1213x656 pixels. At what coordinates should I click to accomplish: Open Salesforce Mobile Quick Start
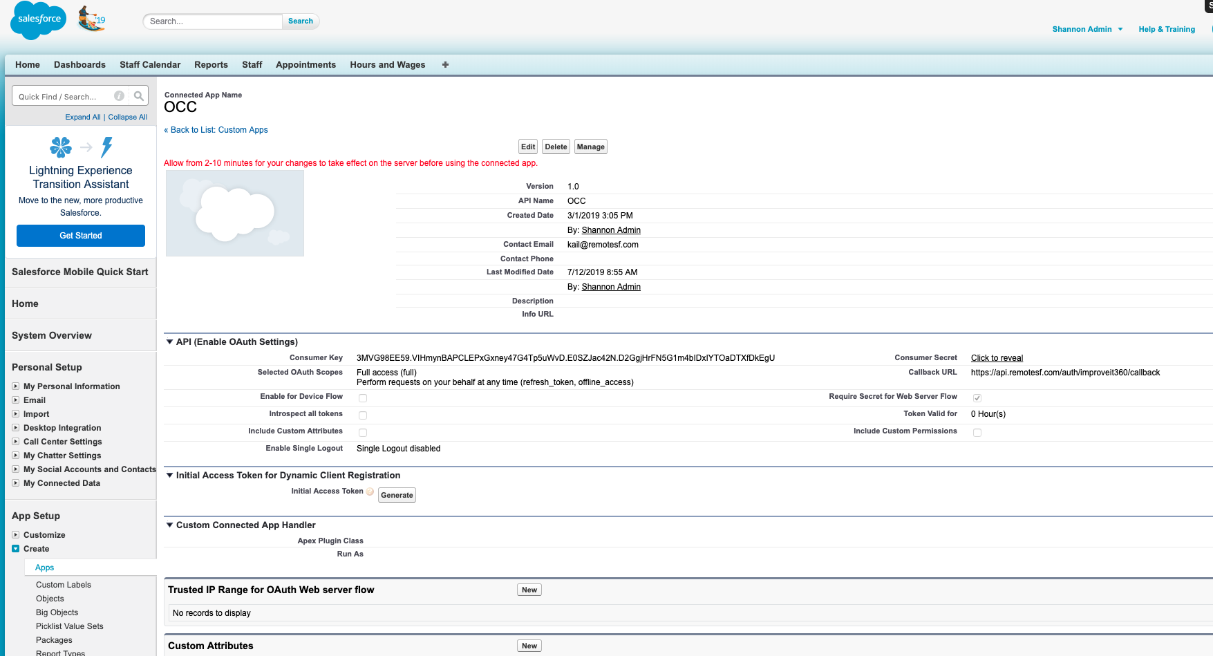80,272
